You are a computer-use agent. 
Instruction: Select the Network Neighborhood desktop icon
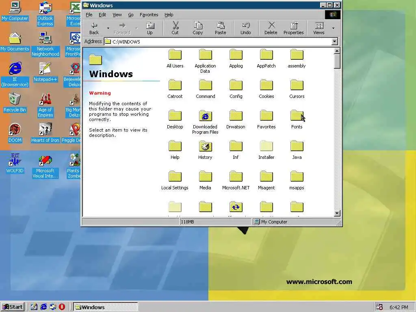[x=45, y=44]
